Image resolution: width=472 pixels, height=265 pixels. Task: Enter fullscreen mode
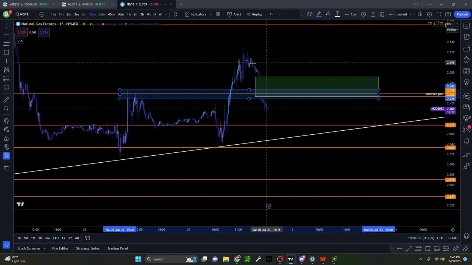(x=439, y=14)
